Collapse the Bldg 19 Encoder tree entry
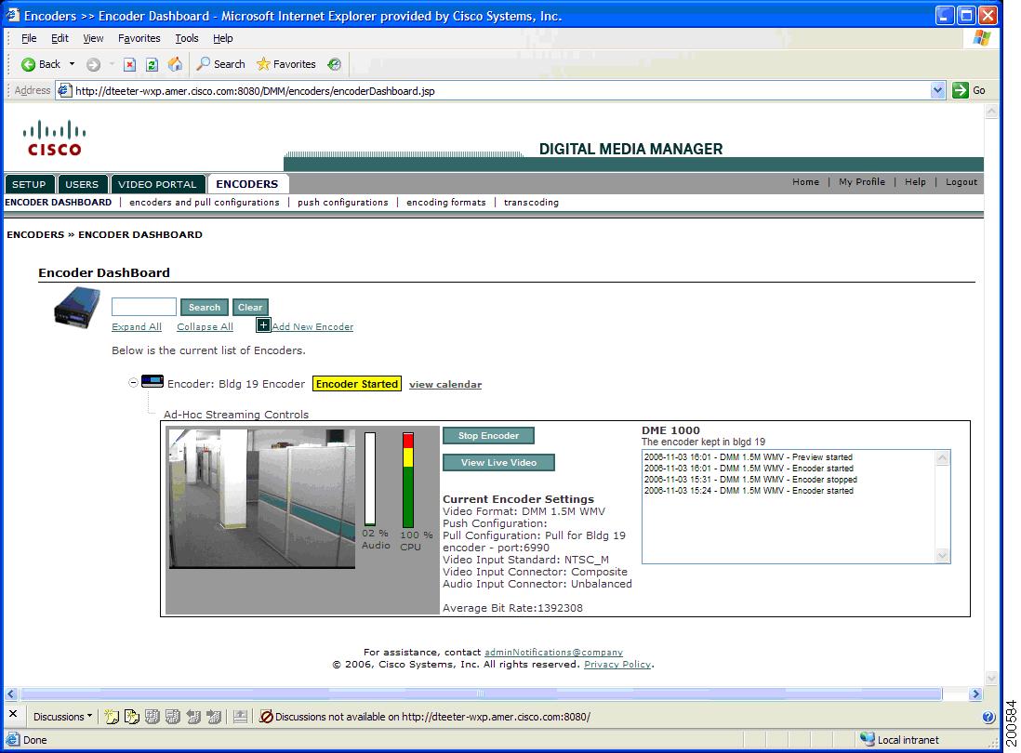The height and width of the screenshot is (753, 1021). 134,383
